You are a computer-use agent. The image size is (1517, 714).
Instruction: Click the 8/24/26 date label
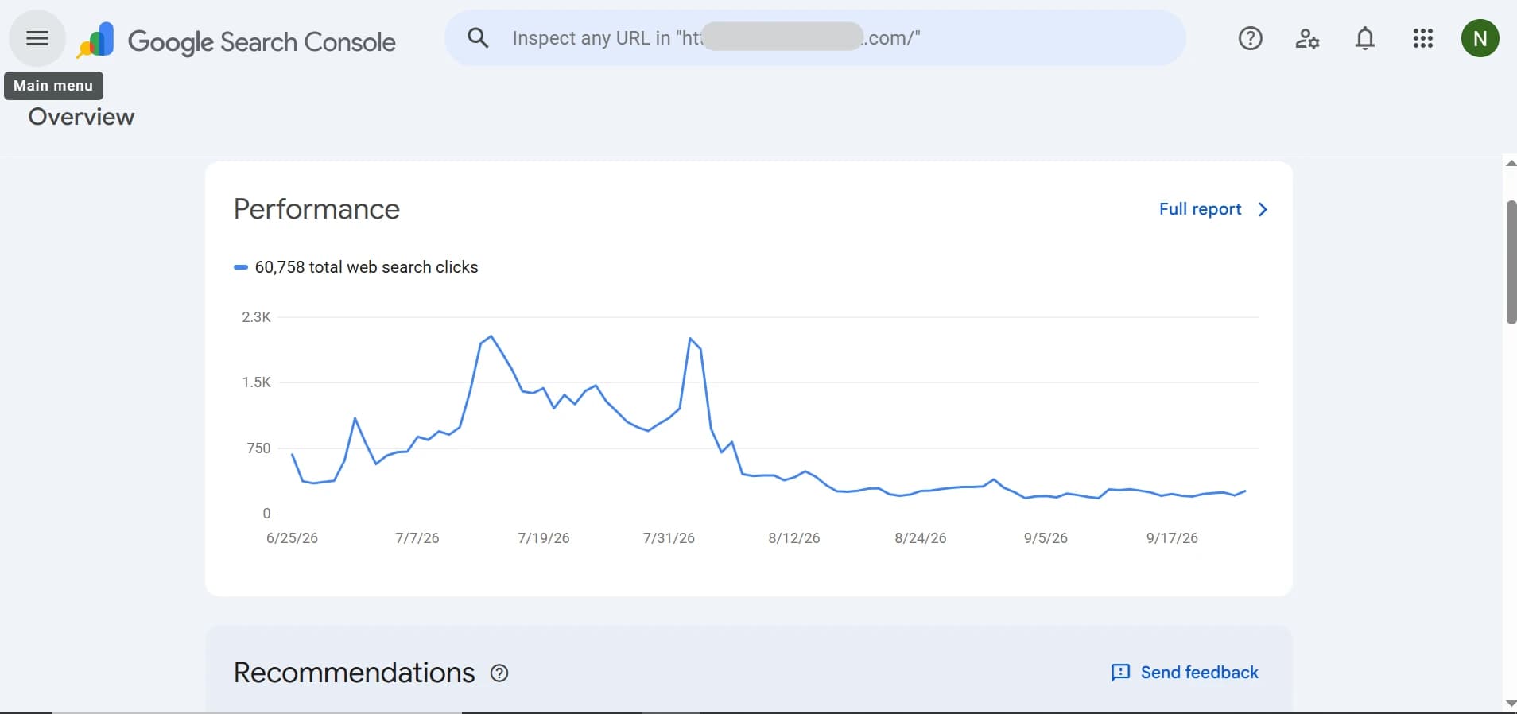pyautogui.click(x=921, y=538)
